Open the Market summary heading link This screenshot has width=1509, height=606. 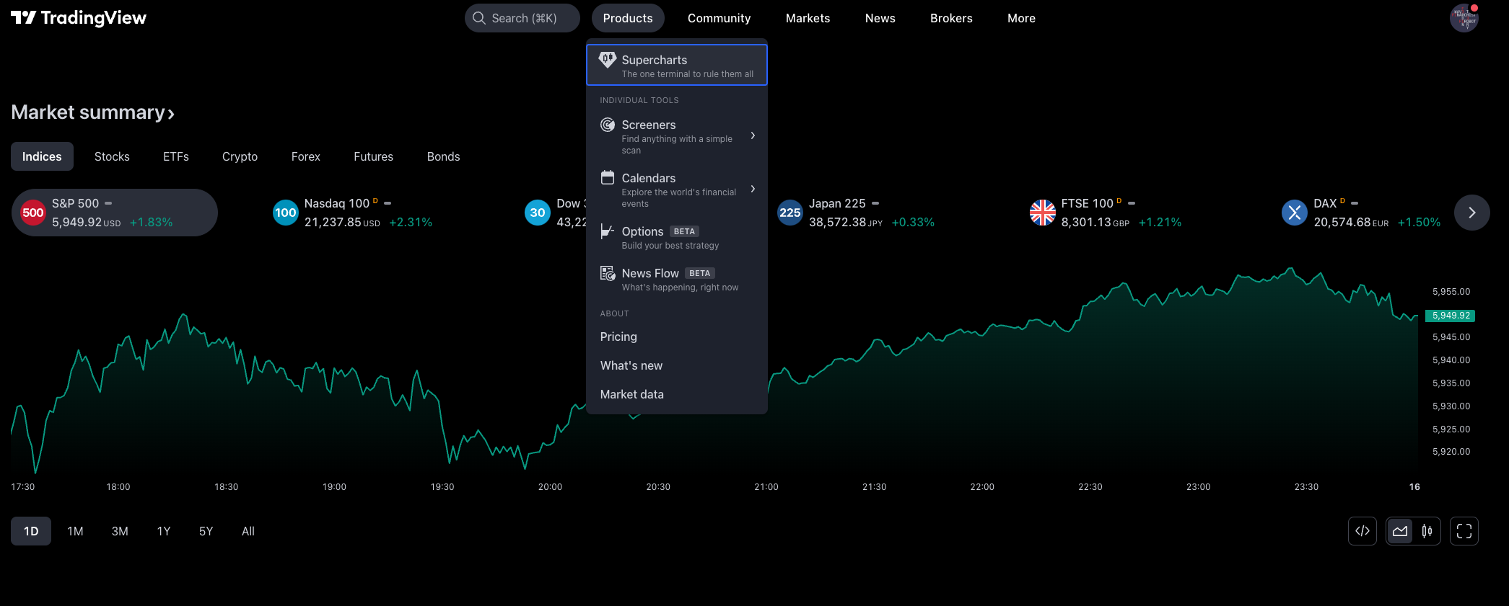pyautogui.click(x=92, y=112)
